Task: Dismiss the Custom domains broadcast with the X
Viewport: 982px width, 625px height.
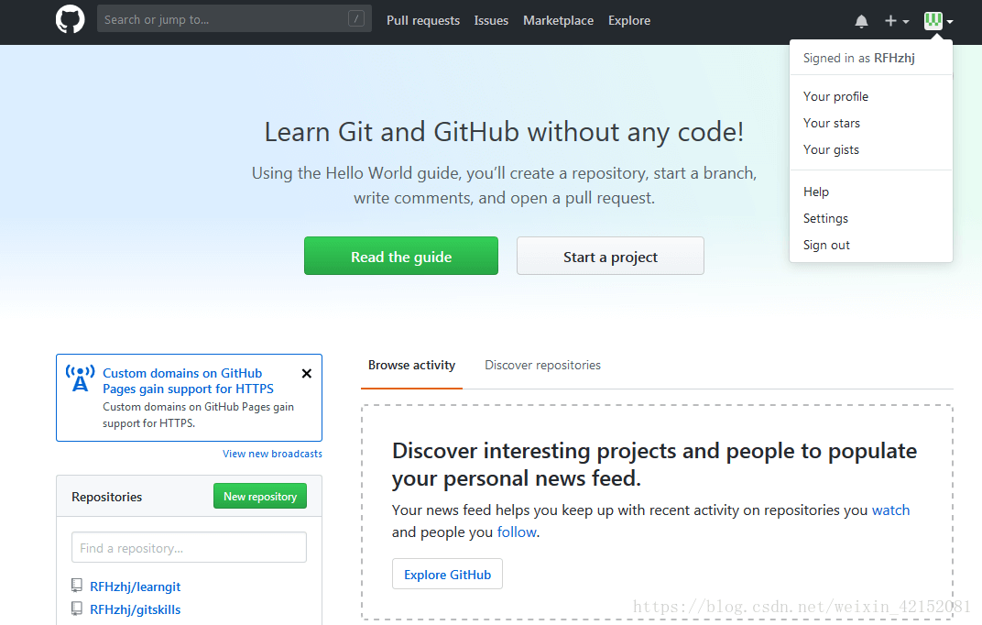Action: (306, 373)
